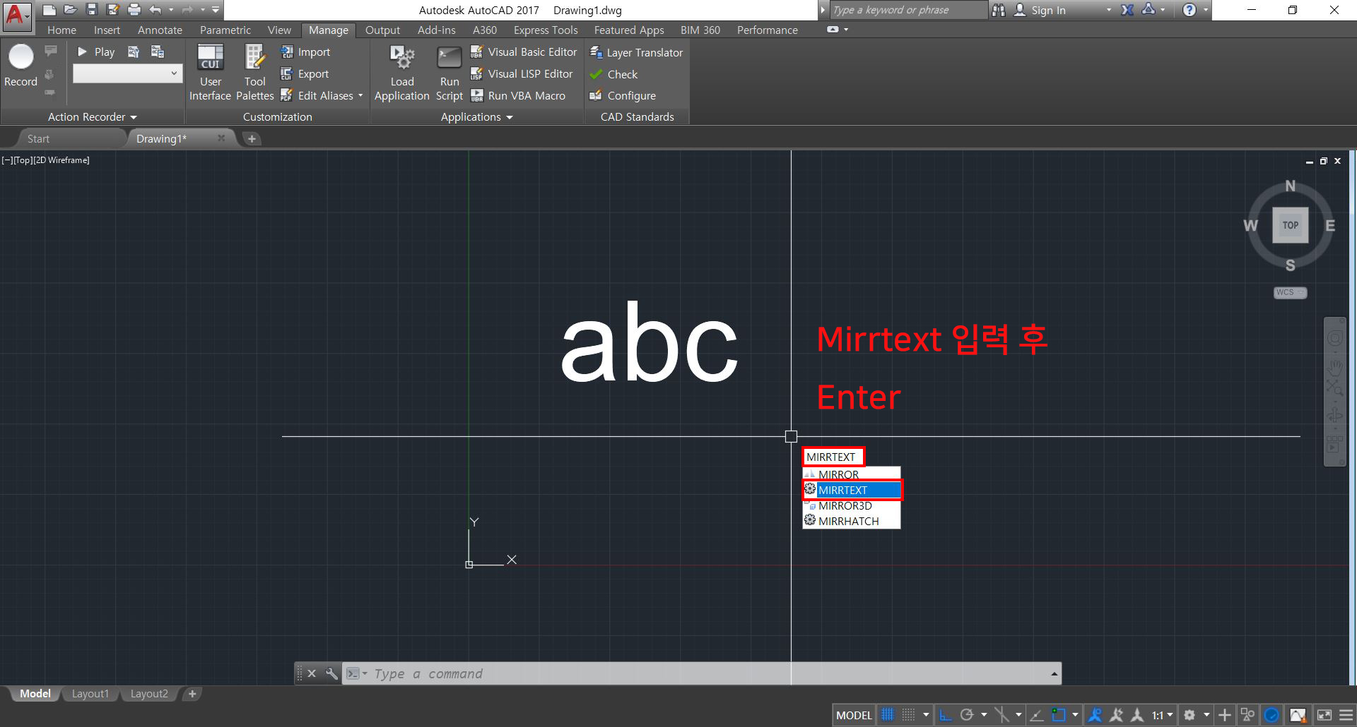This screenshot has height=727, width=1357.
Task: Switch to the Output ribbon tab
Action: (x=382, y=30)
